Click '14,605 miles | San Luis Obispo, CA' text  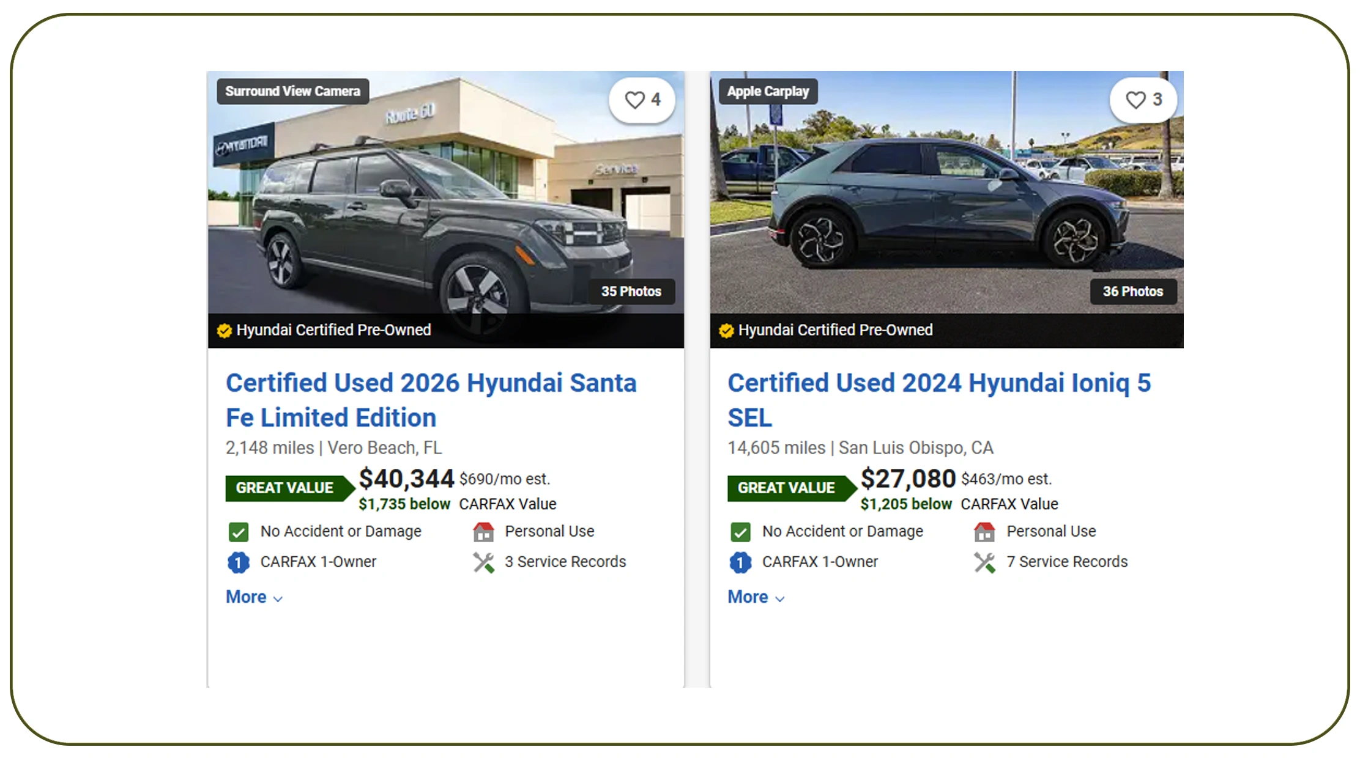click(x=860, y=448)
